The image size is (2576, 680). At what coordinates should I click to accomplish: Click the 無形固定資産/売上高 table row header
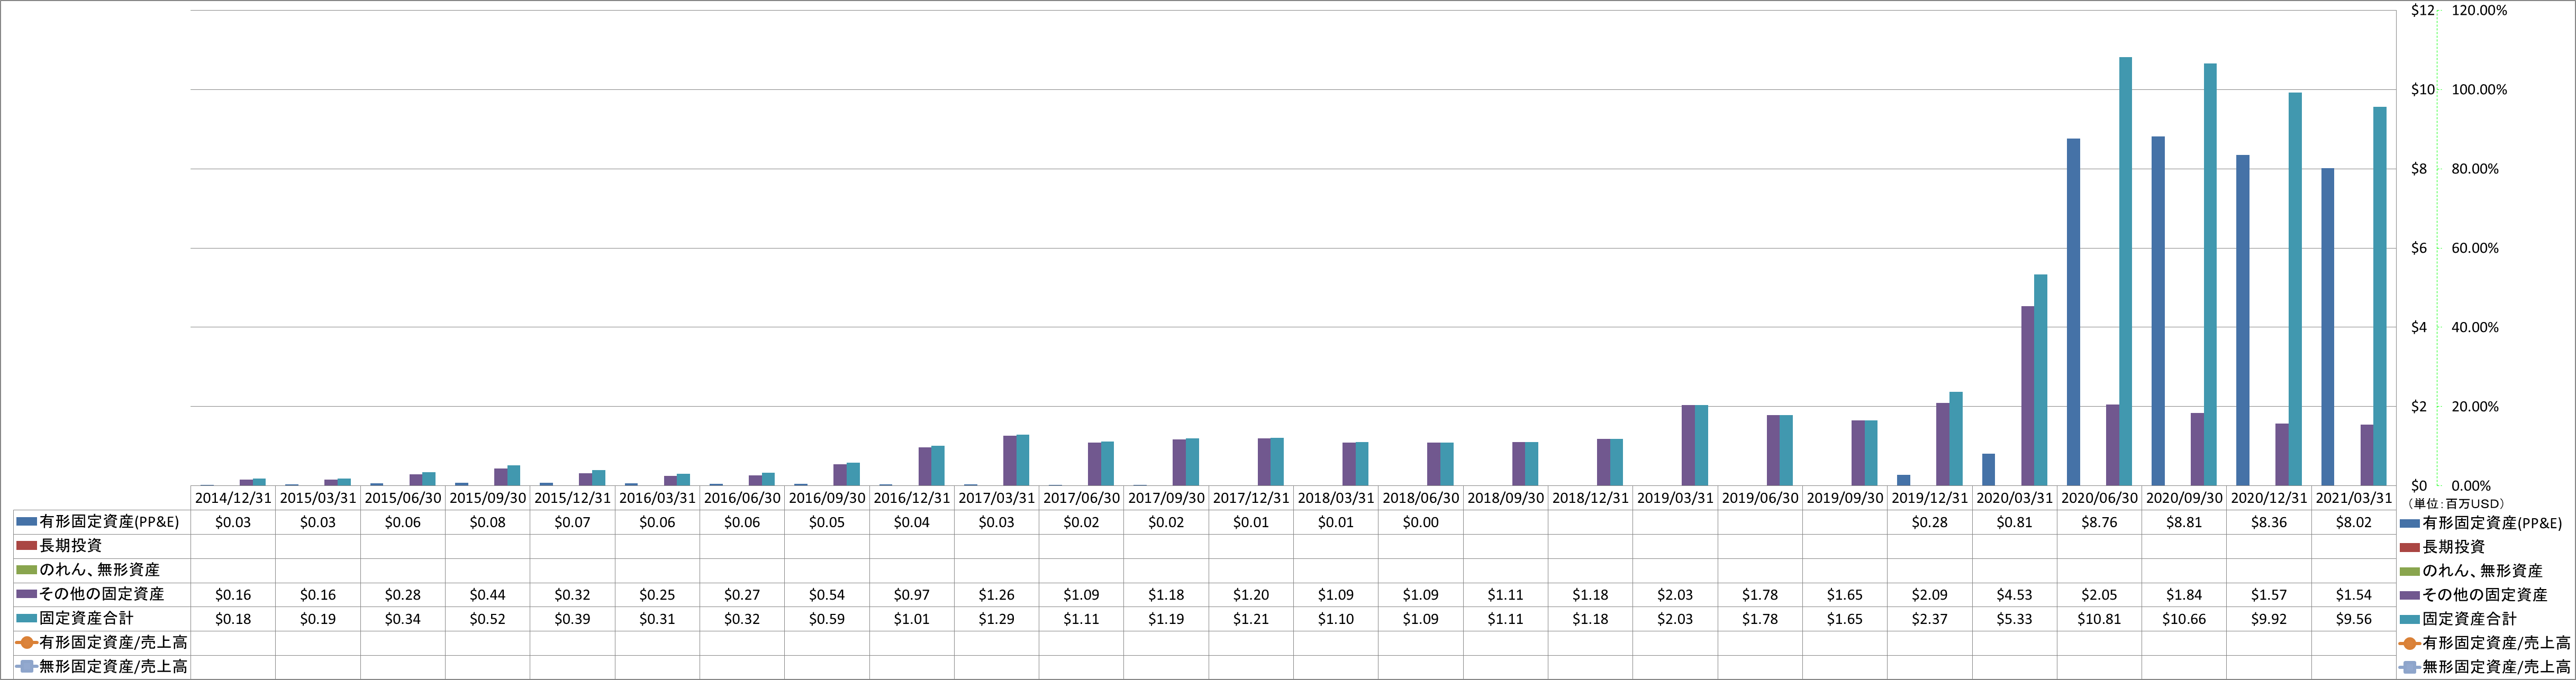click(102, 666)
